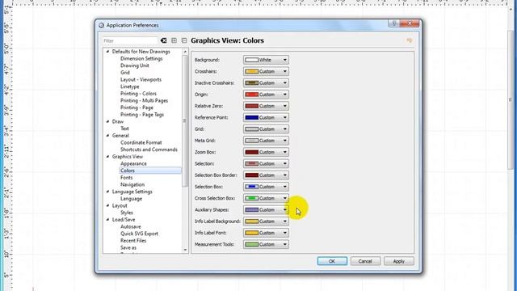Viewport: 517px width, 291px height.
Task: Collapse the Language Settings tree node
Action: [107, 192]
